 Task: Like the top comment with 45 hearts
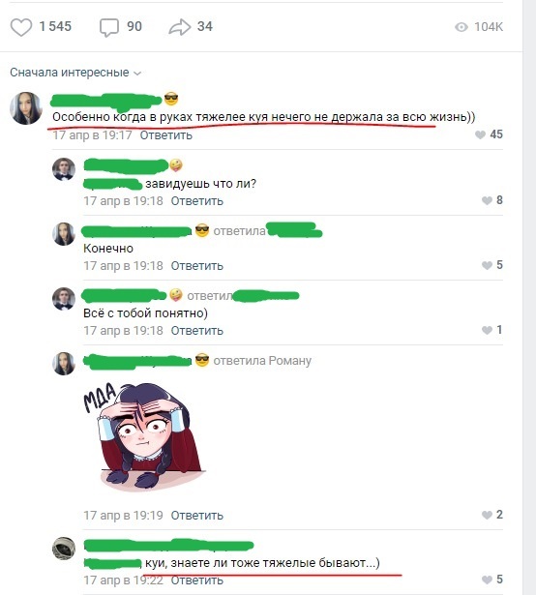pyautogui.click(x=480, y=134)
